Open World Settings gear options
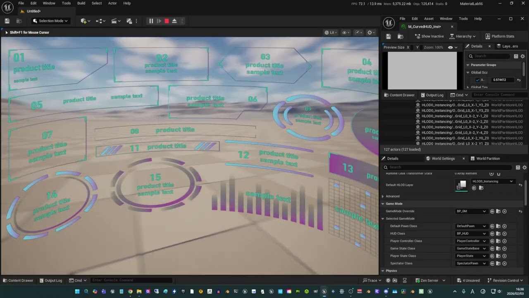529x298 pixels. tap(524, 167)
